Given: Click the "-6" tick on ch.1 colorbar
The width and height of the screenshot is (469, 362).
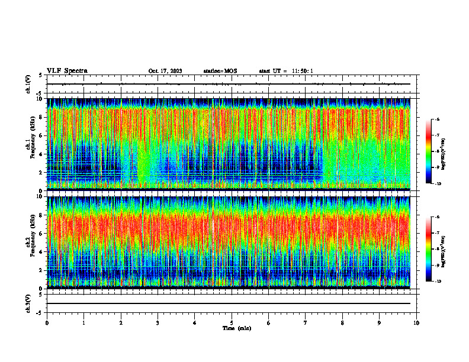Looking at the screenshot, I should click(437, 119).
